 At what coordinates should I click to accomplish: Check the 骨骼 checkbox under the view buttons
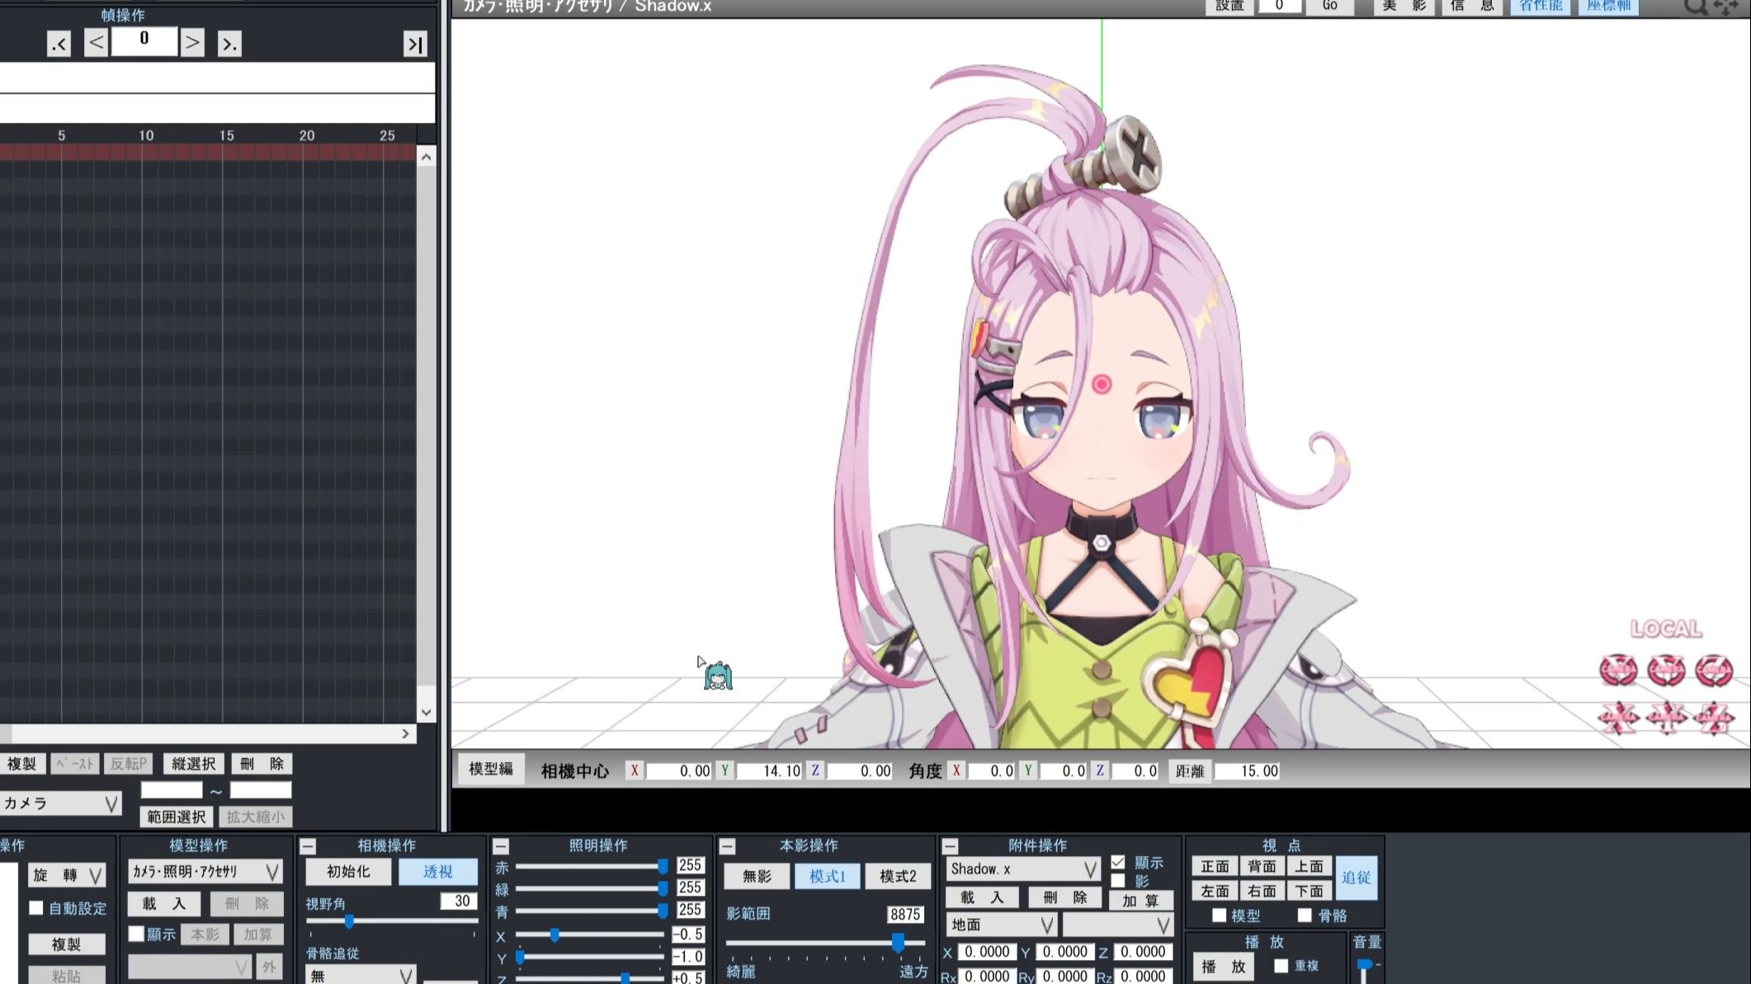[x=1305, y=915]
